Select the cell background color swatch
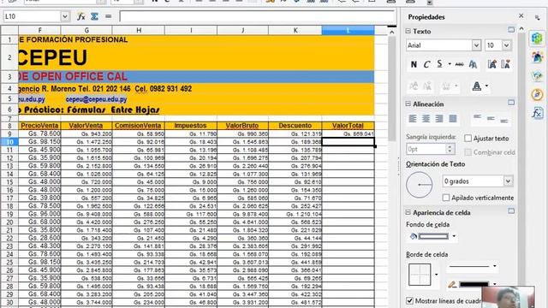Viewport: 548px width, 308px height. pos(433,236)
